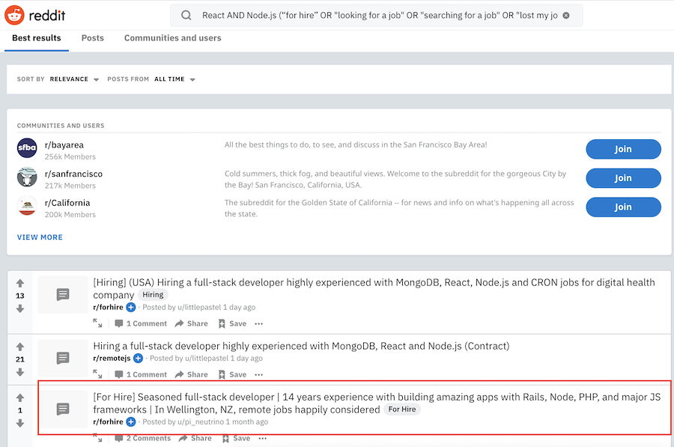
Task: Upvote the Seasoned full-stack developer post
Action: 20,398
